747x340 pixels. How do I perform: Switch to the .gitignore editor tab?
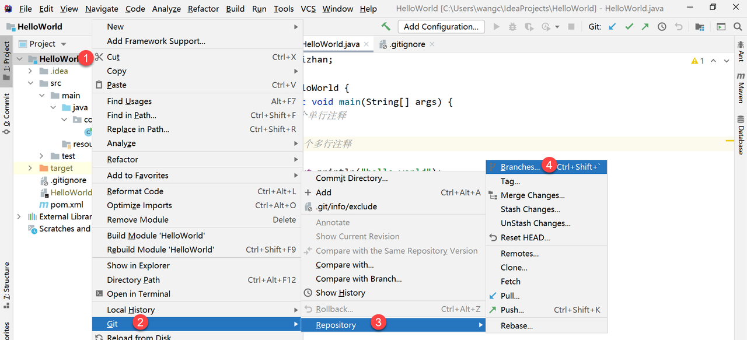point(407,44)
